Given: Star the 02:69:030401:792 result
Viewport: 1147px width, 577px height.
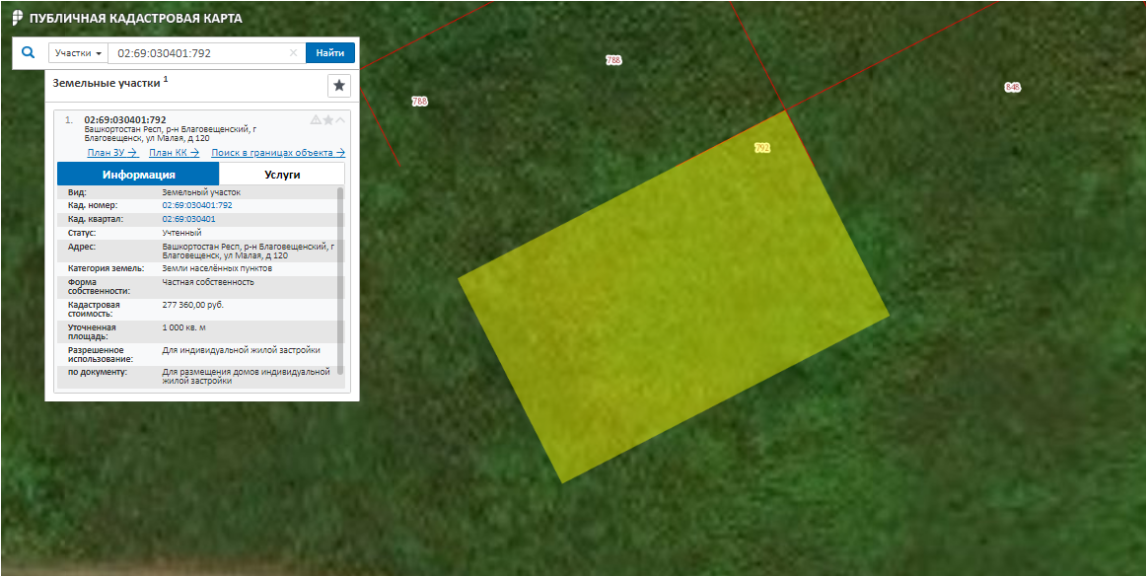Looking at the screenshot, I should coord(328,120).
